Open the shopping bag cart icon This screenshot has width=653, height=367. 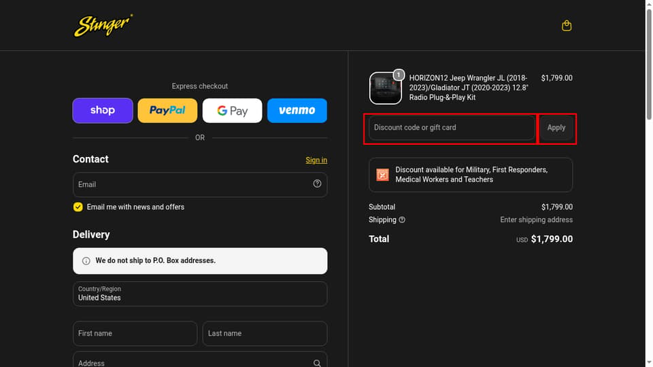[x=567, y=26]
